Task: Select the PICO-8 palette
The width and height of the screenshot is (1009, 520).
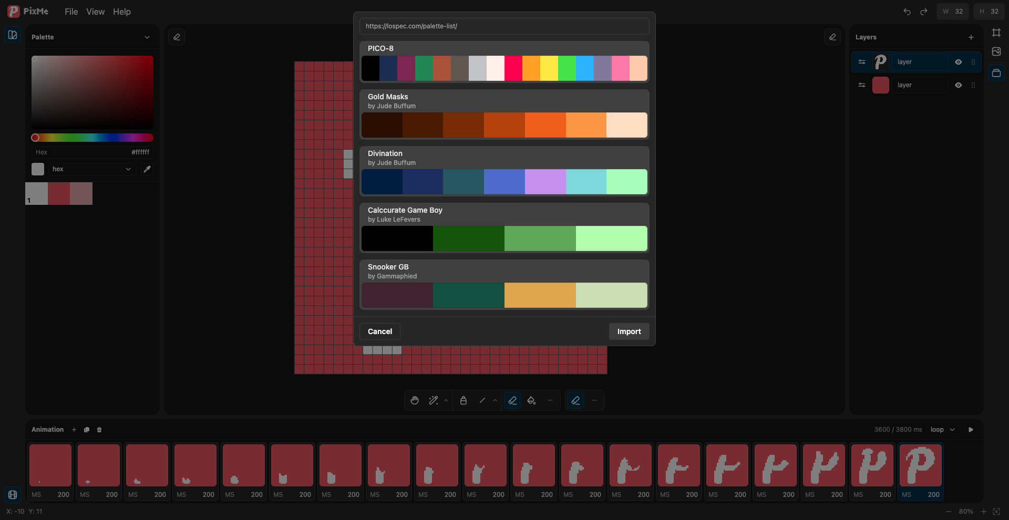Action: click(x=504, y=62)
